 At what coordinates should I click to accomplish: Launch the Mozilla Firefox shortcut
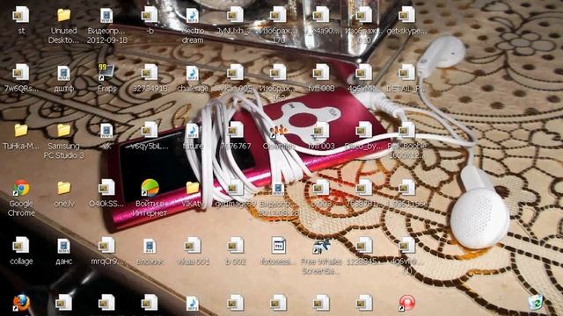(21, 304)
